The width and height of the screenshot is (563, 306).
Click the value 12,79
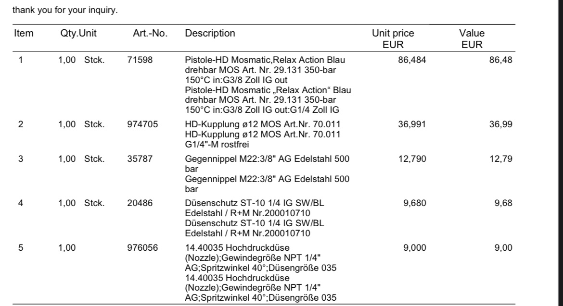click(501, 159)
